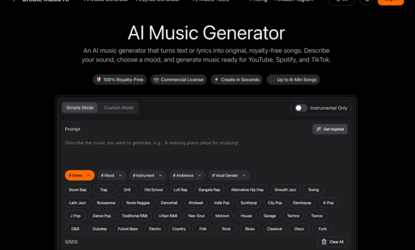Switch to Custom Mode tab

pyautogui.click(x=119, y=107)
